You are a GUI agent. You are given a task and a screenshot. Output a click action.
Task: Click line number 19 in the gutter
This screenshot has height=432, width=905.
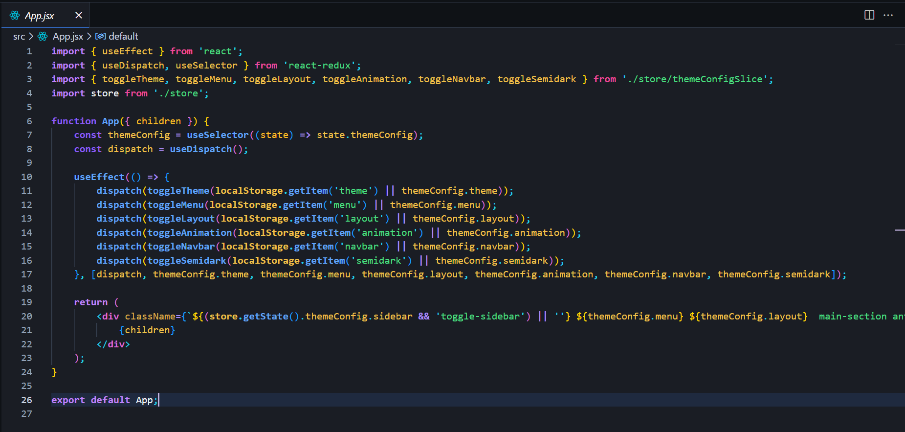coord(26,302)
